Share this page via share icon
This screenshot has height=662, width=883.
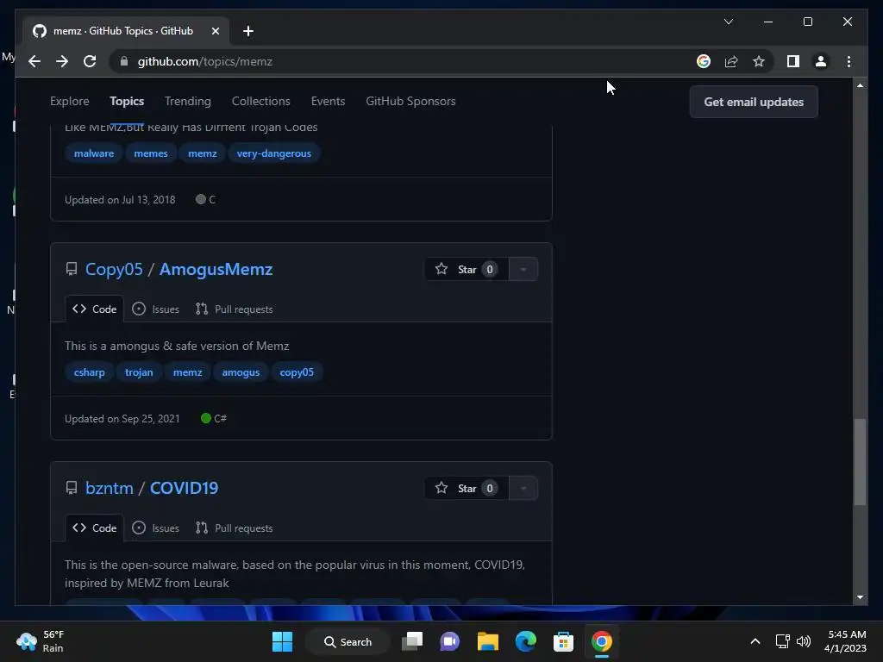coord(731,61)
